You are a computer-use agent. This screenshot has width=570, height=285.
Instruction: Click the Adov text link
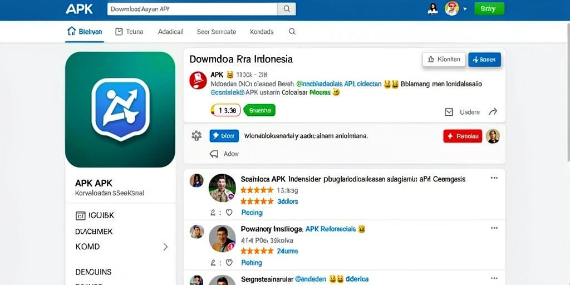click(231, 154)
